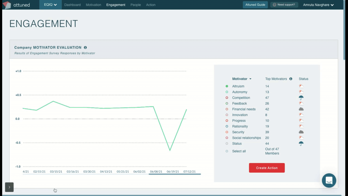Viewport: 348px width, 196px height.
Task: Click Social relationships status icon
Action: [x=301, y=138]
